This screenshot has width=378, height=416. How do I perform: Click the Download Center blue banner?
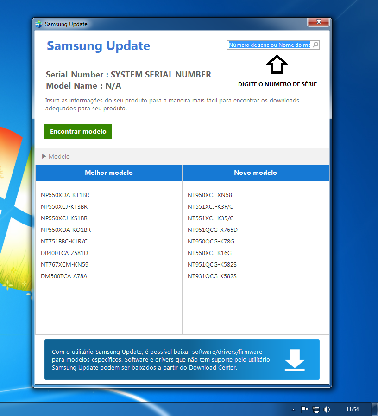pos(182,359)
